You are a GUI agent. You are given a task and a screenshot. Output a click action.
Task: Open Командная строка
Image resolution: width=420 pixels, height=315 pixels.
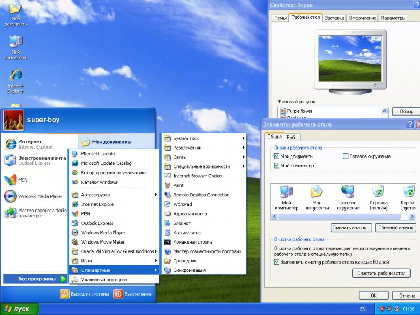coord(204,242)
